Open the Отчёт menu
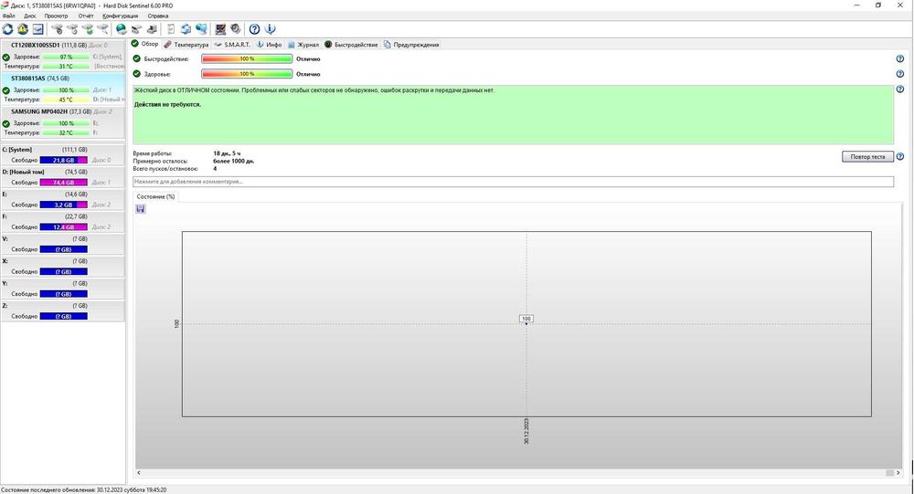 point(86,16)
